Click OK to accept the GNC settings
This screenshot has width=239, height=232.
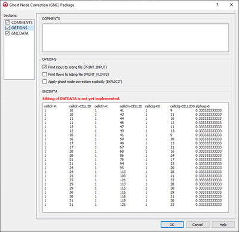point(172,225)
